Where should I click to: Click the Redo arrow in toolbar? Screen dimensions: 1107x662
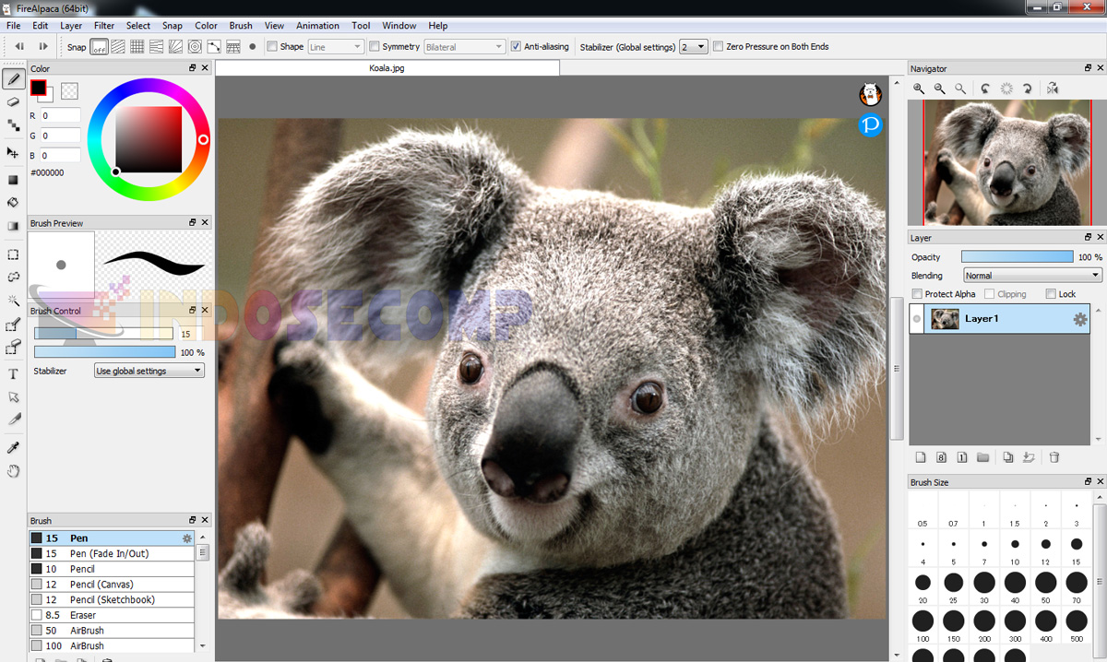pyautogui.click(x=43, y=46)
